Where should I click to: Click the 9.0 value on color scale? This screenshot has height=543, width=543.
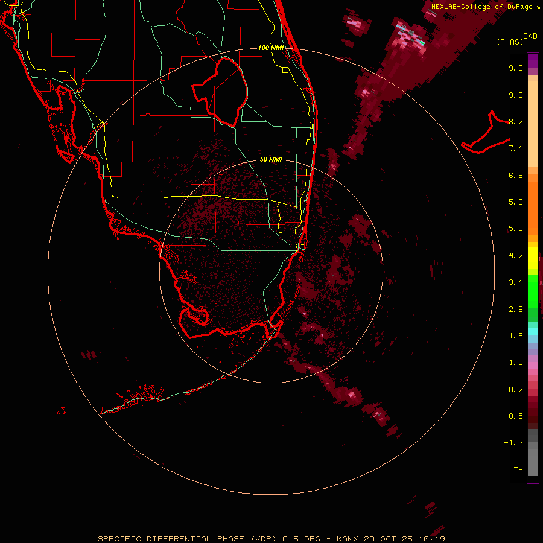point(516,95)
